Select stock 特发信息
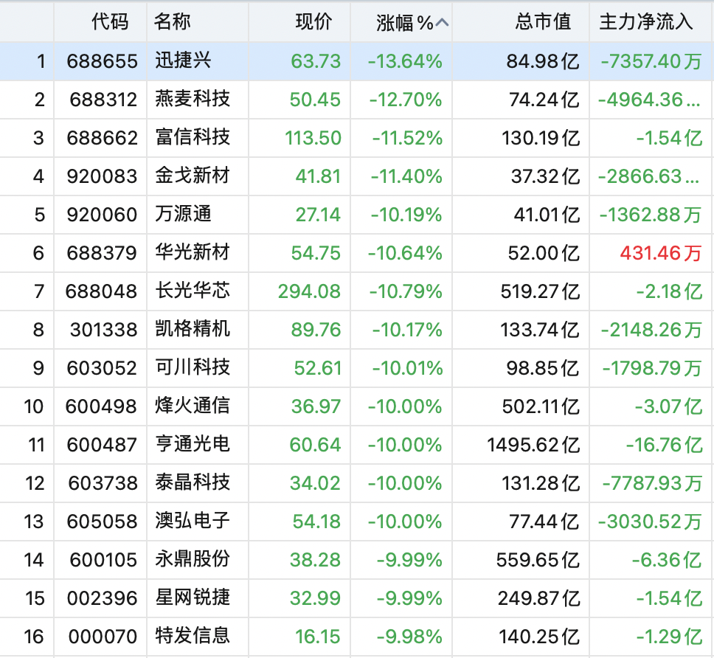Image resolution: width=714 pixels, height=658 pixels. [x=193, y=636]
